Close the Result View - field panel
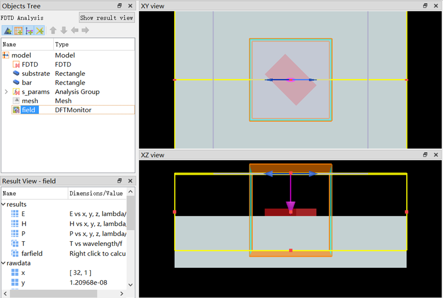 [x=130, y=181]
